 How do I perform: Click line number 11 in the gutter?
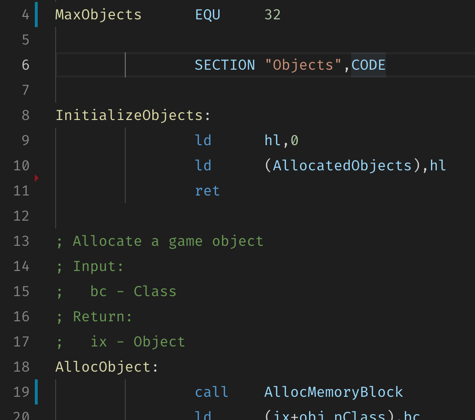pyautogui.click(x=21, y=191)
